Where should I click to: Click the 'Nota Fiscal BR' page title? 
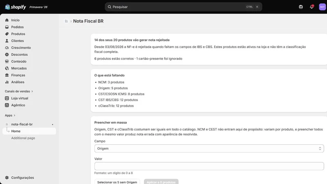88,21
